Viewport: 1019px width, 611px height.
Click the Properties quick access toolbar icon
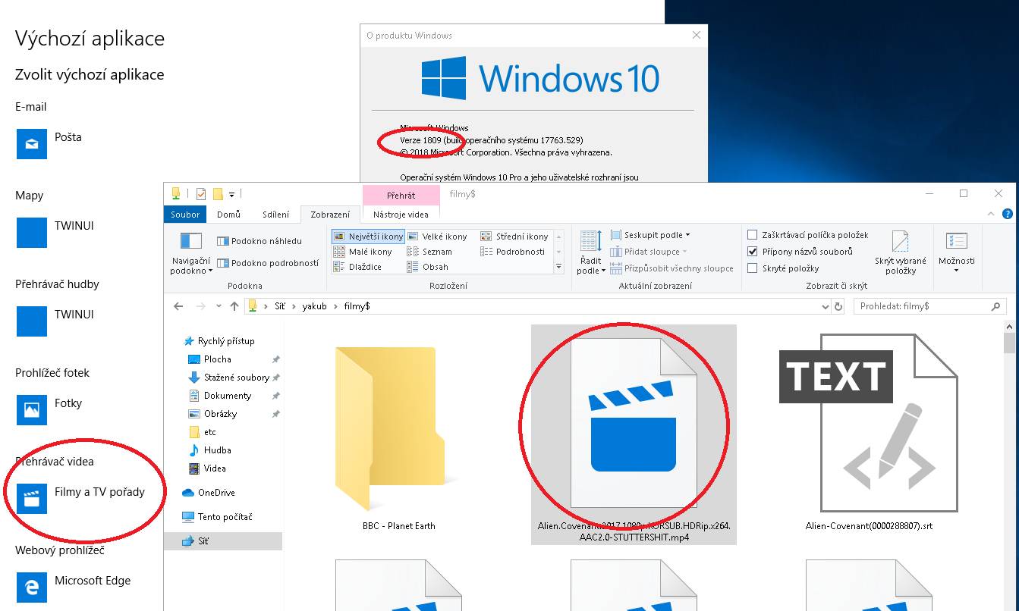tap(201, 193)
